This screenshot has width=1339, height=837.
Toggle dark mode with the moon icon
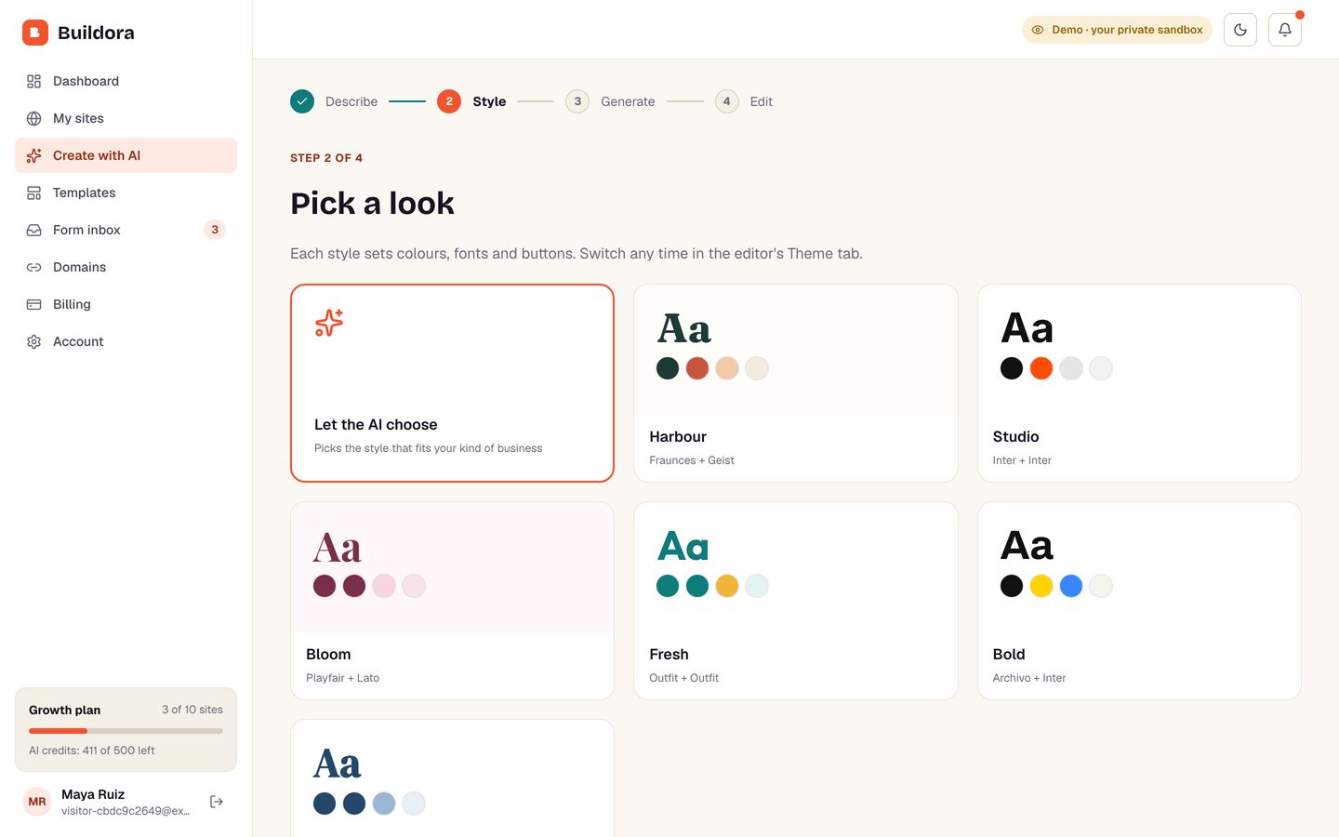click(x=1240, y=30)
